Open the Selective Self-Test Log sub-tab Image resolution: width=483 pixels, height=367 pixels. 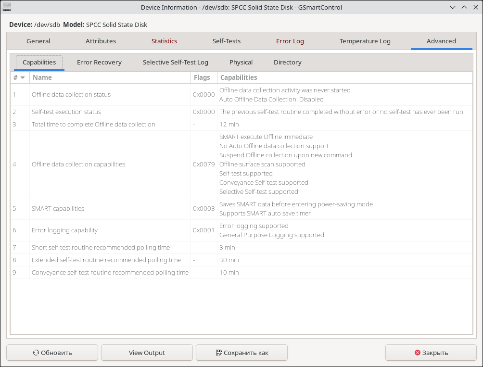click(x=176, y=63)
